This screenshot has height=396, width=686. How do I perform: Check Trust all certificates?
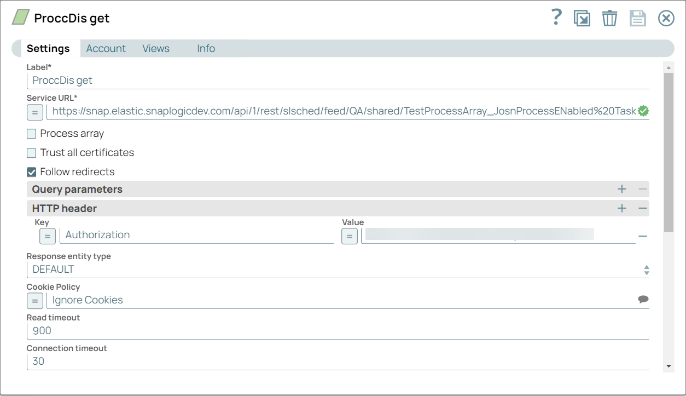pyautogui.click(x=31, y=152)
